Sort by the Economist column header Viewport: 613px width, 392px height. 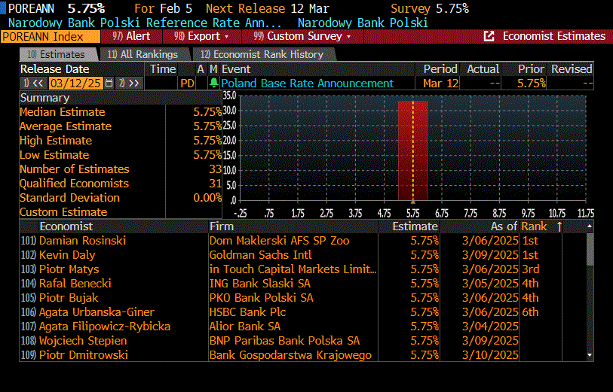click(66, 226)
